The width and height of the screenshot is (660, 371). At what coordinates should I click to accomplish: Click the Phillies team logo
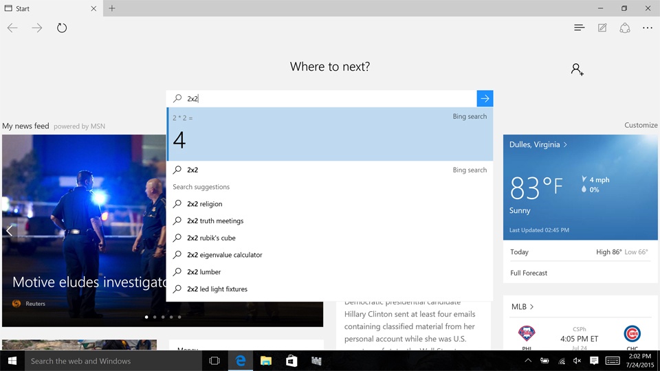526,334
